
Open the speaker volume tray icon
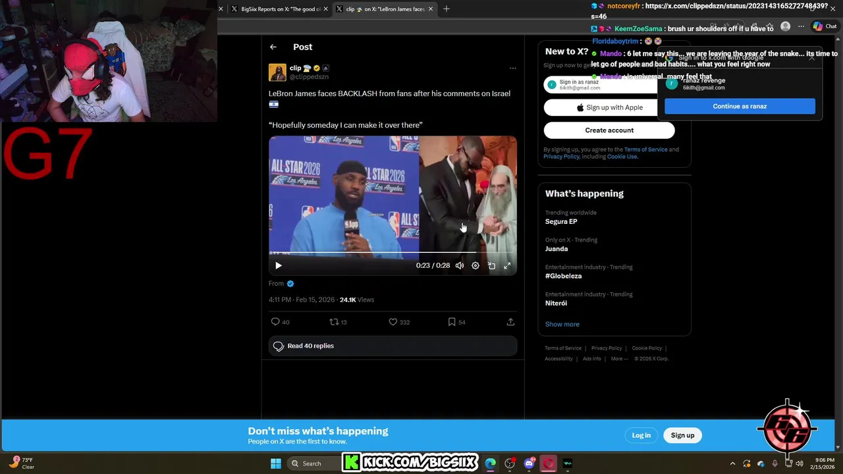[800, 463]
